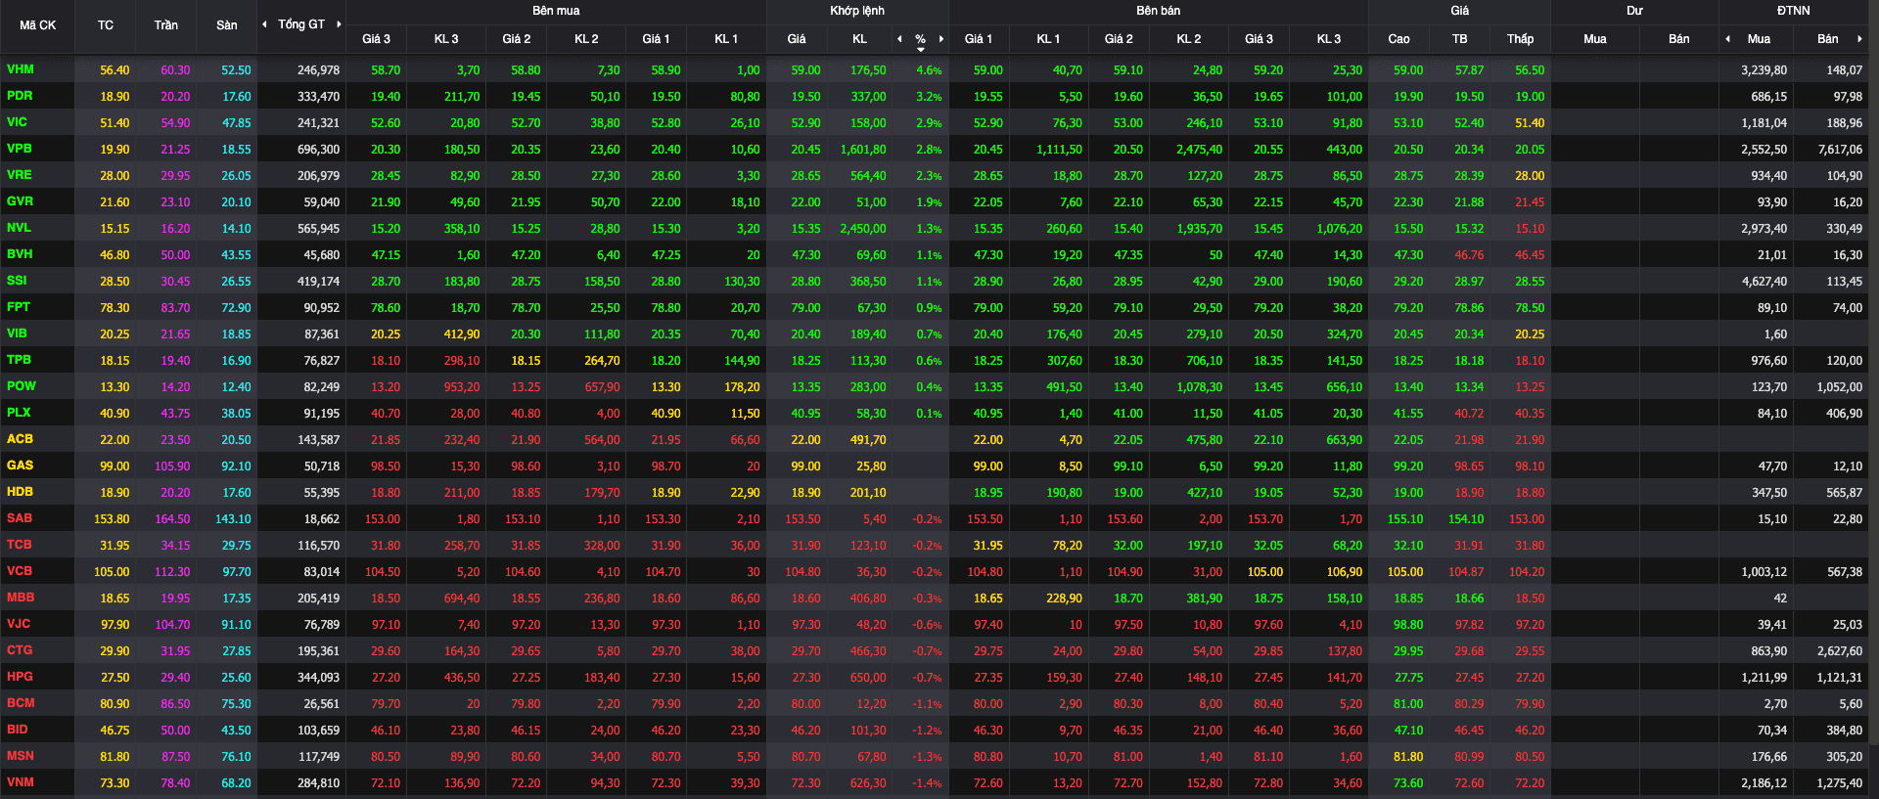The width and height of the screenshot is (1879, 799).
Task: Open stock symbol GVR
Action: tap(20, 201)
